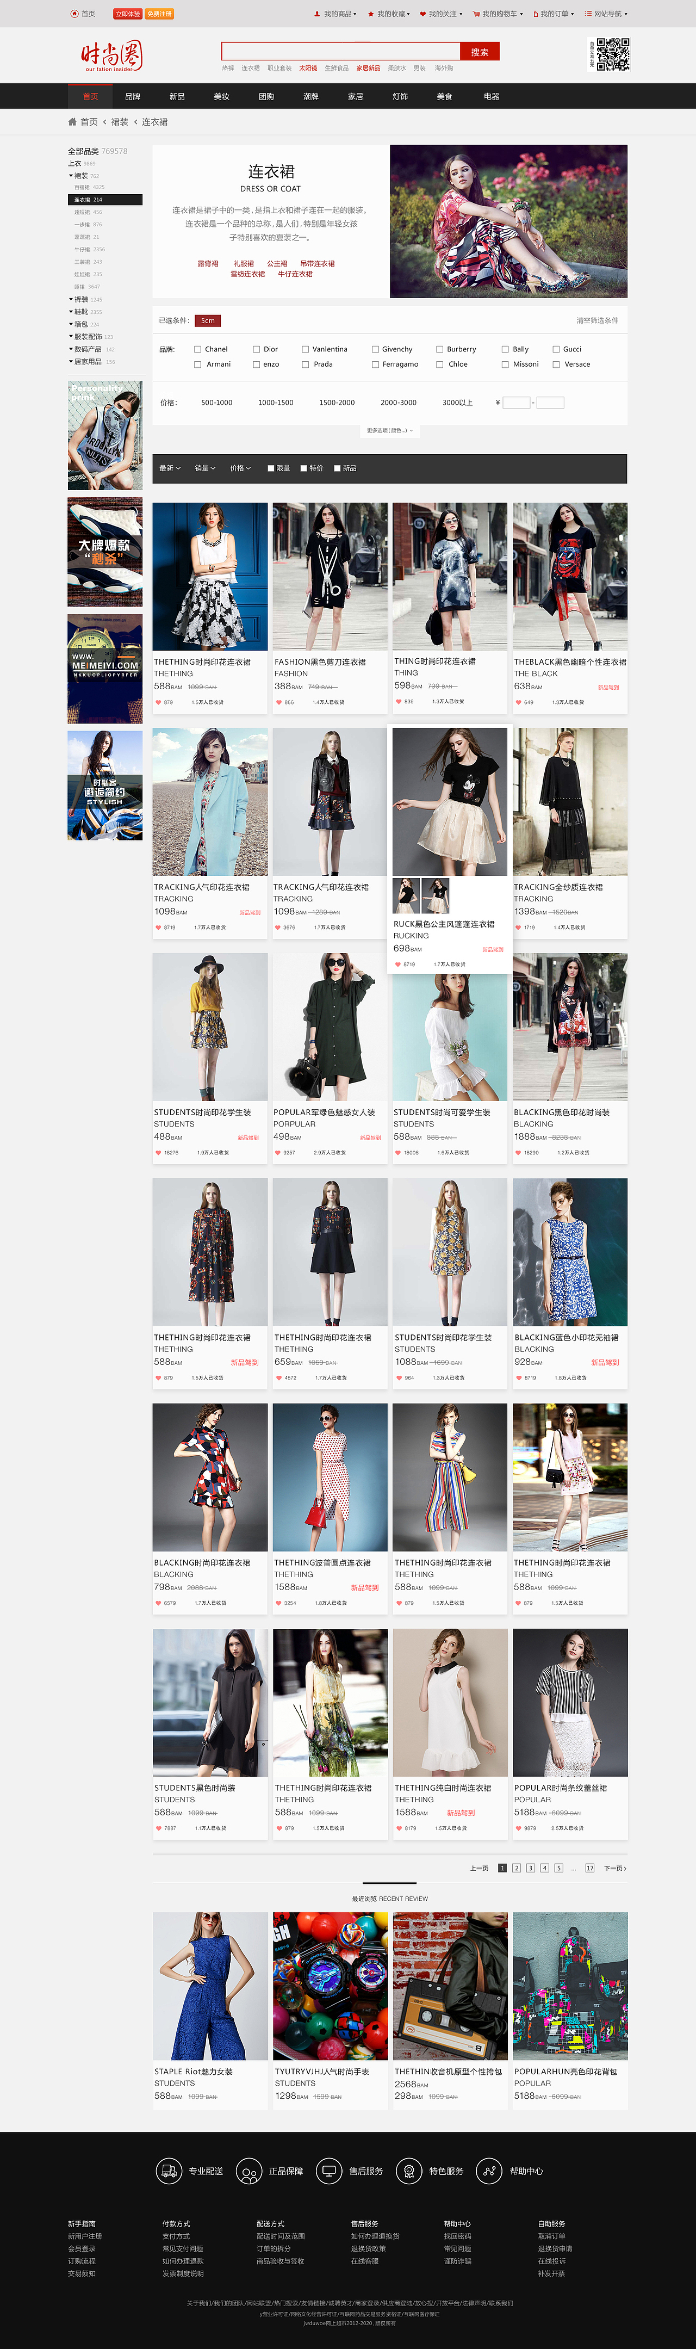
Task: Click the 帮助中心 circular icon
Action: (489, 2171)
